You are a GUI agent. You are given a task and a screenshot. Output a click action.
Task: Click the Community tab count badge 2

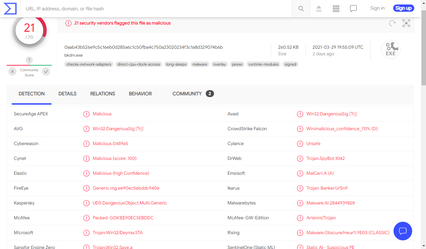[x=210, y=94]
